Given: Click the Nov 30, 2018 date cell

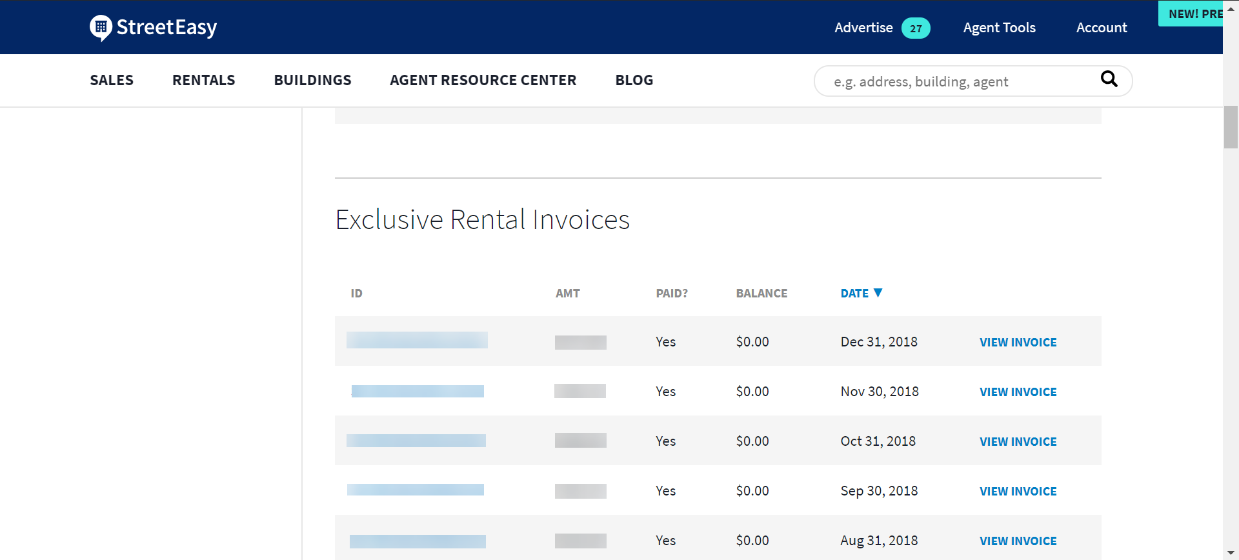Looking at the screenshot, I should click(x=880, y=392).
